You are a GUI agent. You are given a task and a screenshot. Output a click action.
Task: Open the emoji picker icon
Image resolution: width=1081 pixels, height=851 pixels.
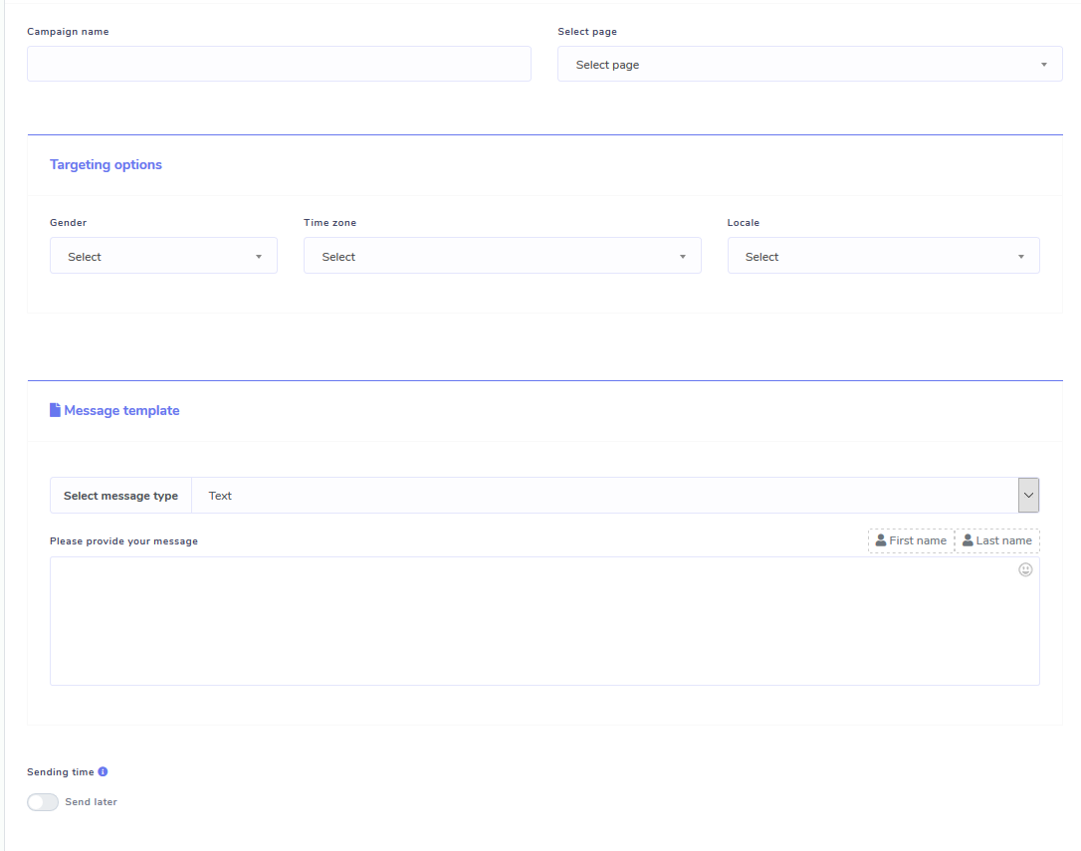coord(1026,569)
